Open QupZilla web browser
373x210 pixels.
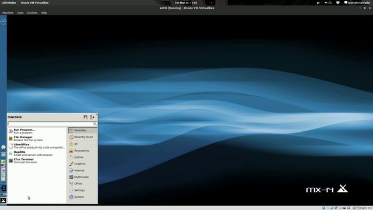click(x=37, y=153)
